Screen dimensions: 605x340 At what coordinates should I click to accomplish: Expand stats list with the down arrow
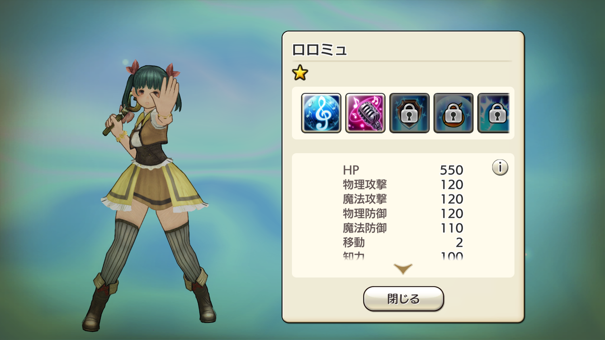coord(403,269)
